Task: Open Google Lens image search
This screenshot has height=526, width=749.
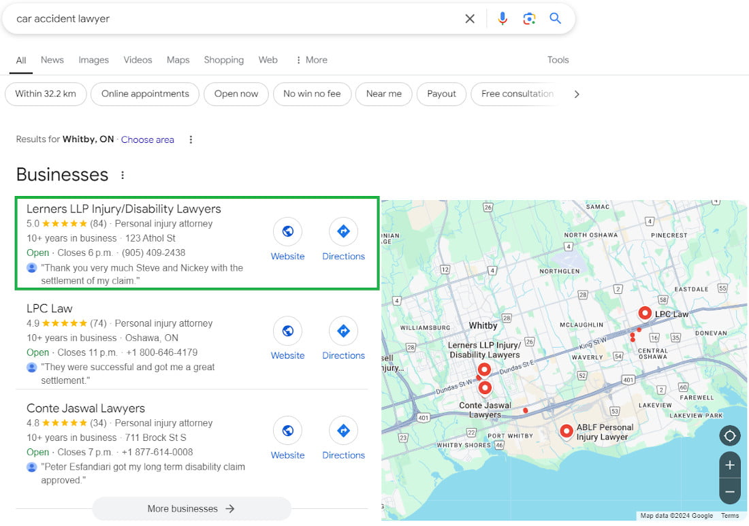Action: (x=529, y=19)
